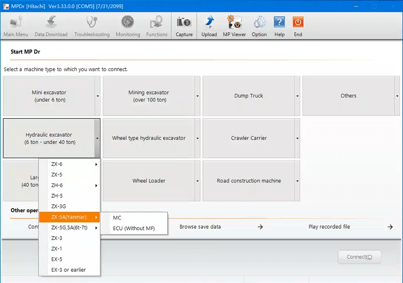
Task: Select MC from the submenu
Action: pyautogui.click(x=117, y=218)
